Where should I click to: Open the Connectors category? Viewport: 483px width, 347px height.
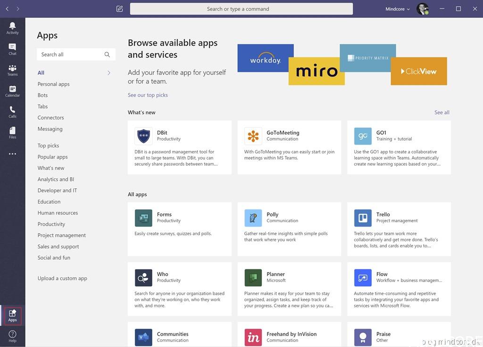[50, 118]
